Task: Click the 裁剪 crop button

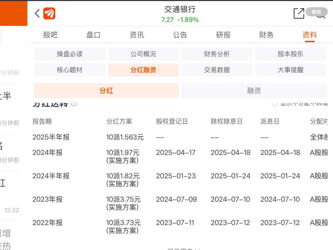Action: tap(316, 12)
